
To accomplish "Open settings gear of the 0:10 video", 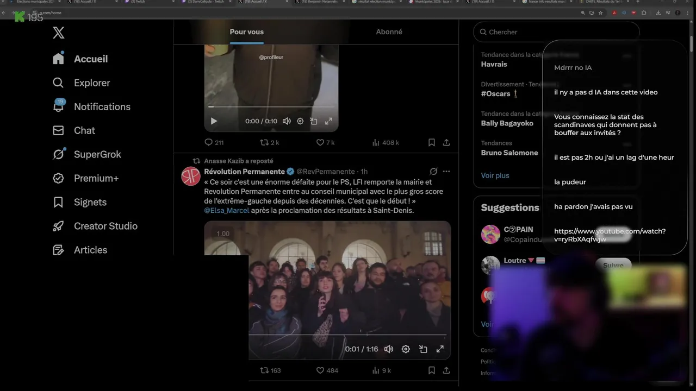I will click(x=300, y=121).
